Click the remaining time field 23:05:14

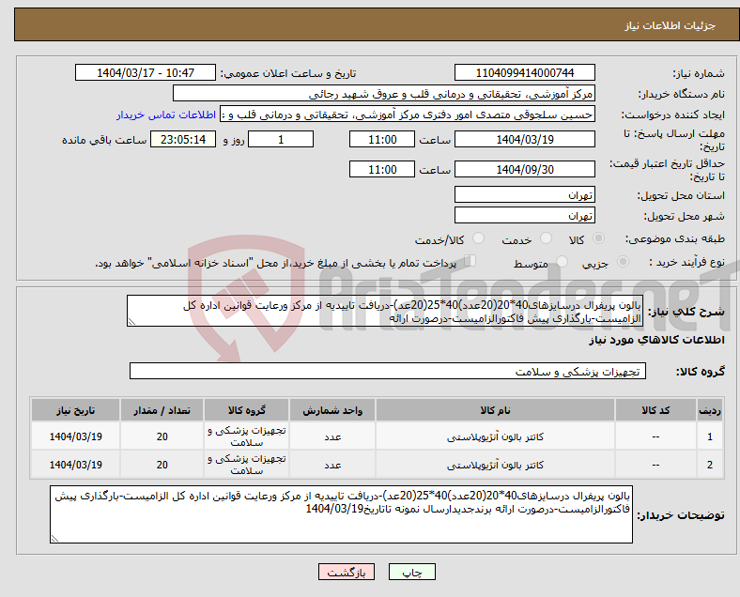tap(182, 139)
